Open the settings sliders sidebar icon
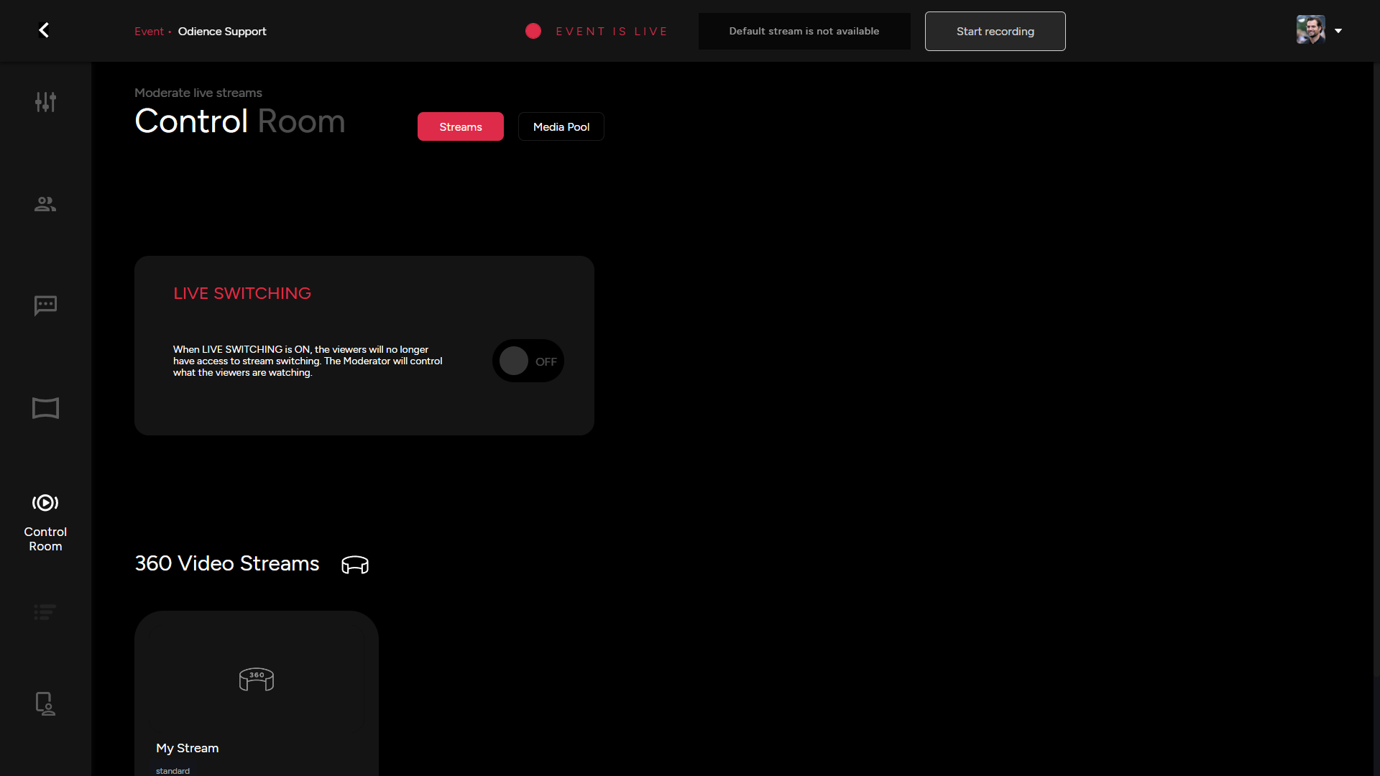The width and height of the screenshot is (1380, 776). pos(45,102)
